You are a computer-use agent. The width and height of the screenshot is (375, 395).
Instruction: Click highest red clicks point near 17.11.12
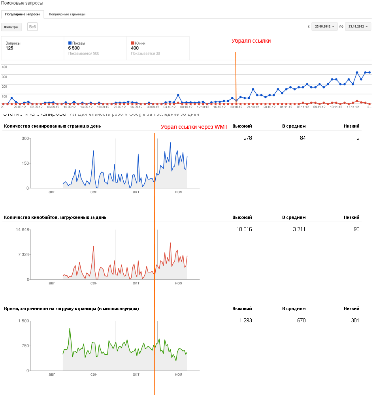pyautogui.click(x=357, y=101)
